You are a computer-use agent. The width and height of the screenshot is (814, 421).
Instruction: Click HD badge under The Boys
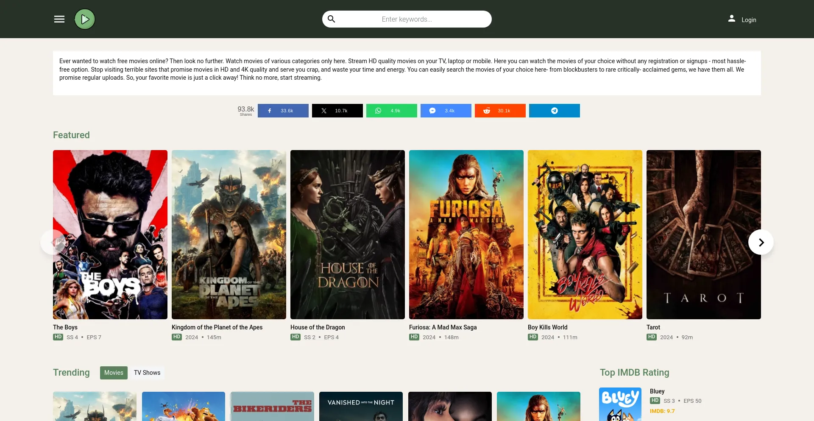[58, 337]
